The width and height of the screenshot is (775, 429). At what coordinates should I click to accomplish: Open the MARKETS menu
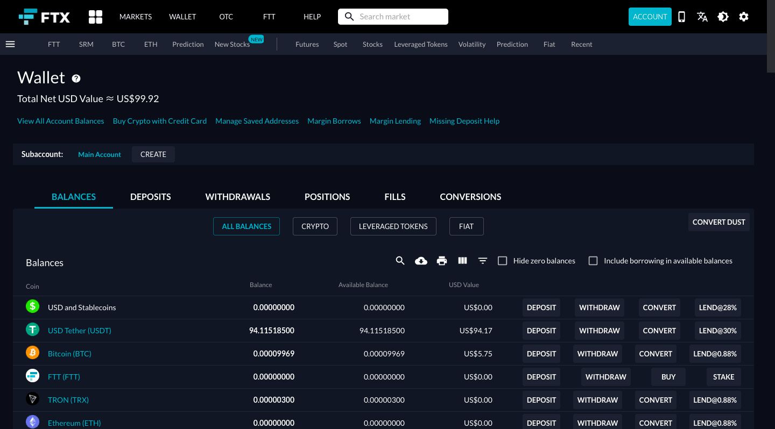[x=136, y=17]
